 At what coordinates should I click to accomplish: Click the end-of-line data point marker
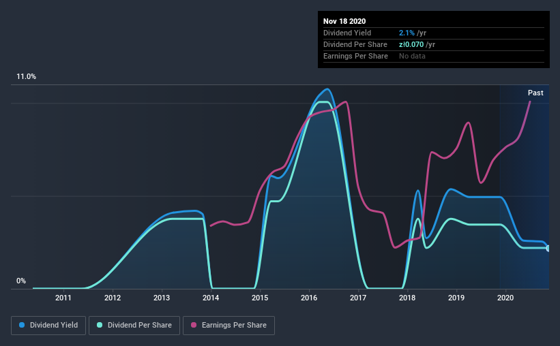548,249
